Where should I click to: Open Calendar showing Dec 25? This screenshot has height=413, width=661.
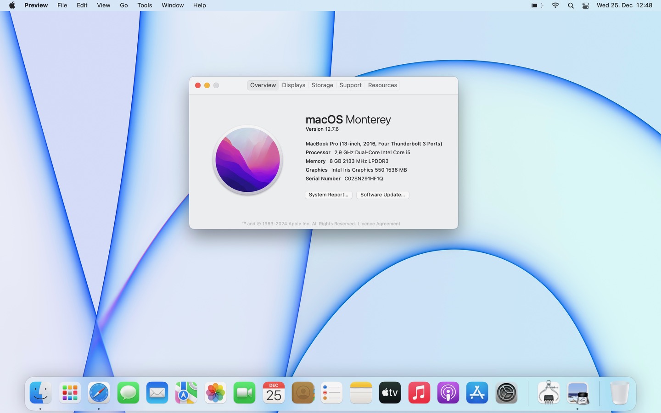(274, 393)
